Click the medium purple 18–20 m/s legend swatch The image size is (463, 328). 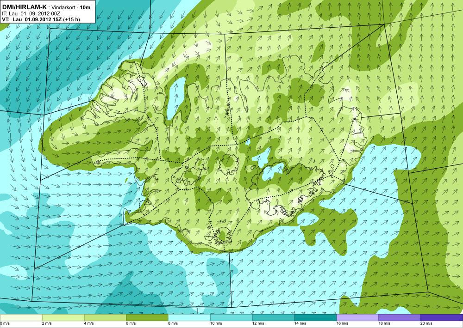tap(399, 318)
